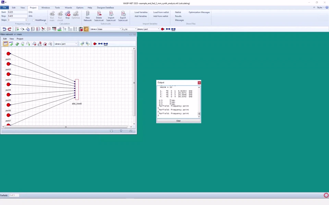Image resolution: width=329 pixels, height=205 pixels.
Task: Open the View menu in Main network window
Action: (12, 39)
